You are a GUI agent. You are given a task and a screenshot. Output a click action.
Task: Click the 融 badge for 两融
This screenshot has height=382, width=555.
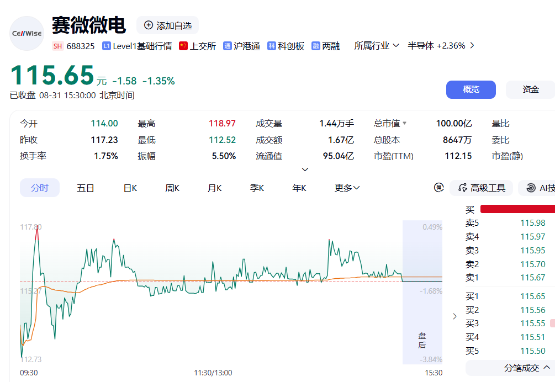tap(316, 46)
